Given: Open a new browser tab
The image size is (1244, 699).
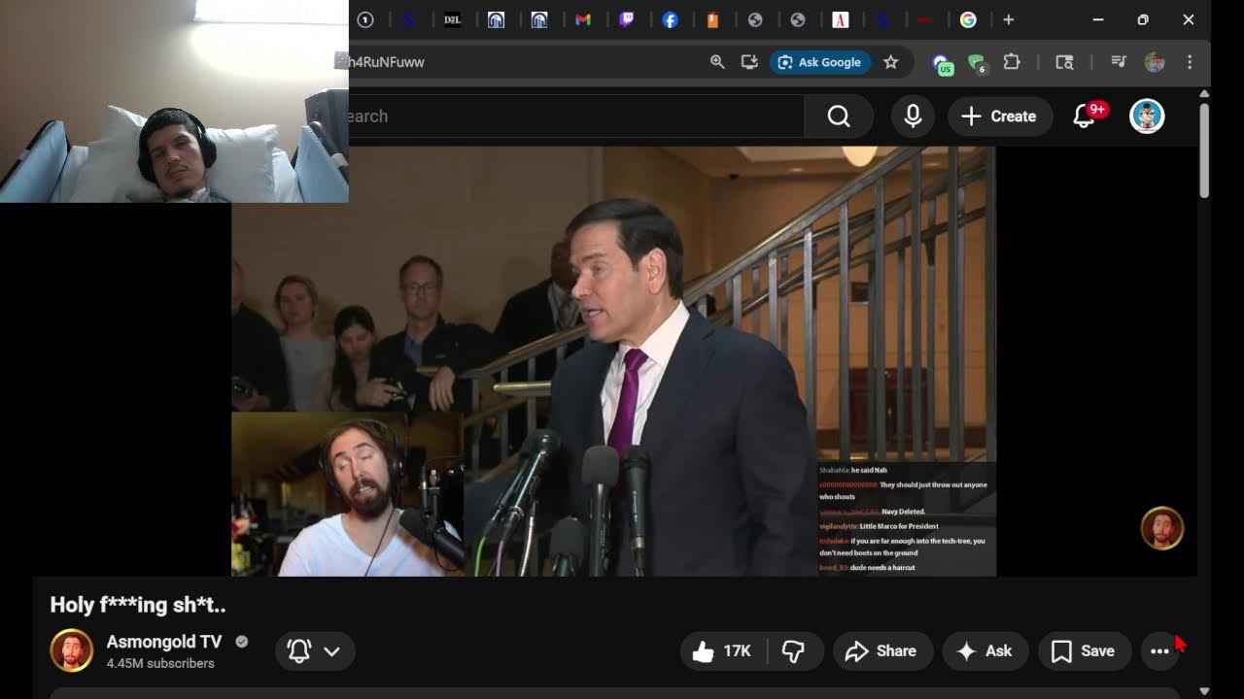Looking at the screenshot, I should click(1008, 19).
